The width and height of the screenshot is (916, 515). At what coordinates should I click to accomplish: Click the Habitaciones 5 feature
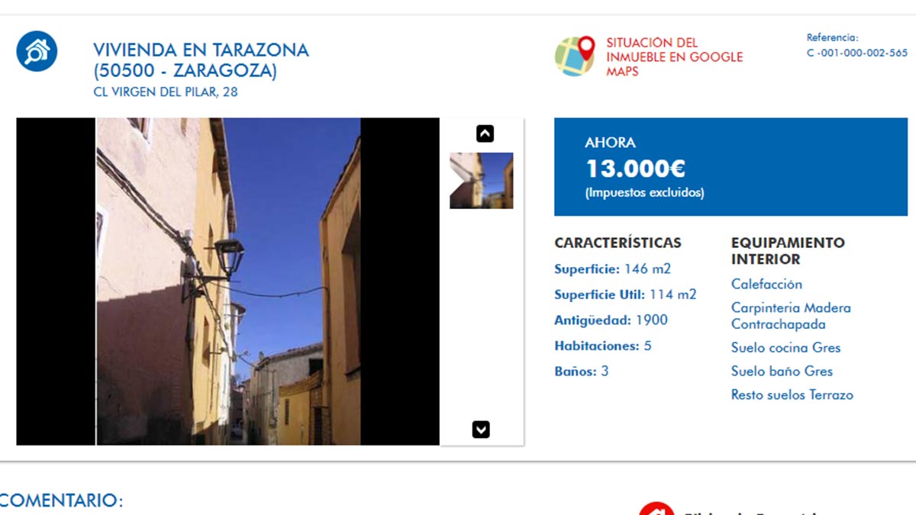(x=603, y=346)
